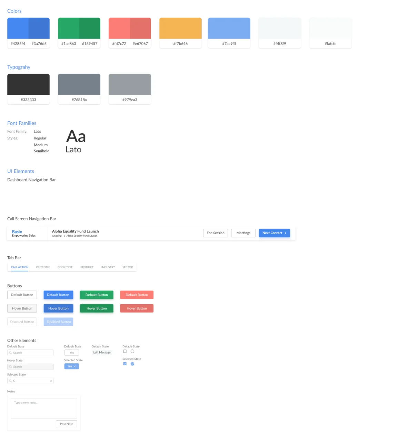Viewport: 400px width, 438px height.
Task: Untick the checked blue checkbox under Selected State
Action: tap(125, 364)
